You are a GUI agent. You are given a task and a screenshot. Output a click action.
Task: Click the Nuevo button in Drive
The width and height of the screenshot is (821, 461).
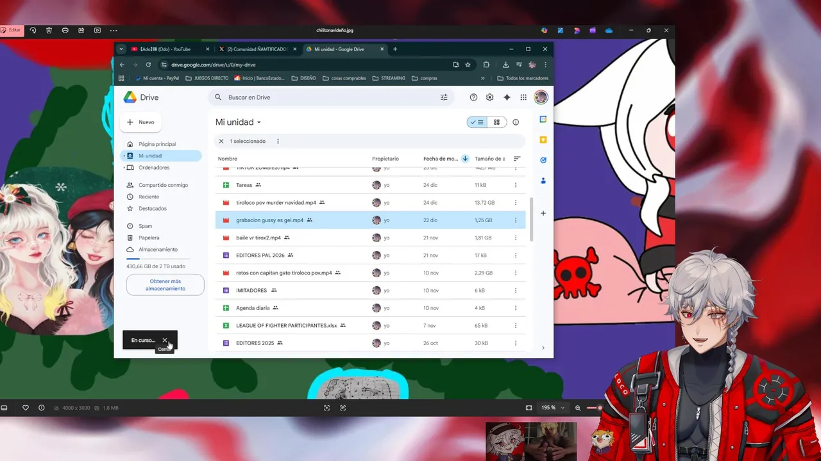[x=140, y=122]
